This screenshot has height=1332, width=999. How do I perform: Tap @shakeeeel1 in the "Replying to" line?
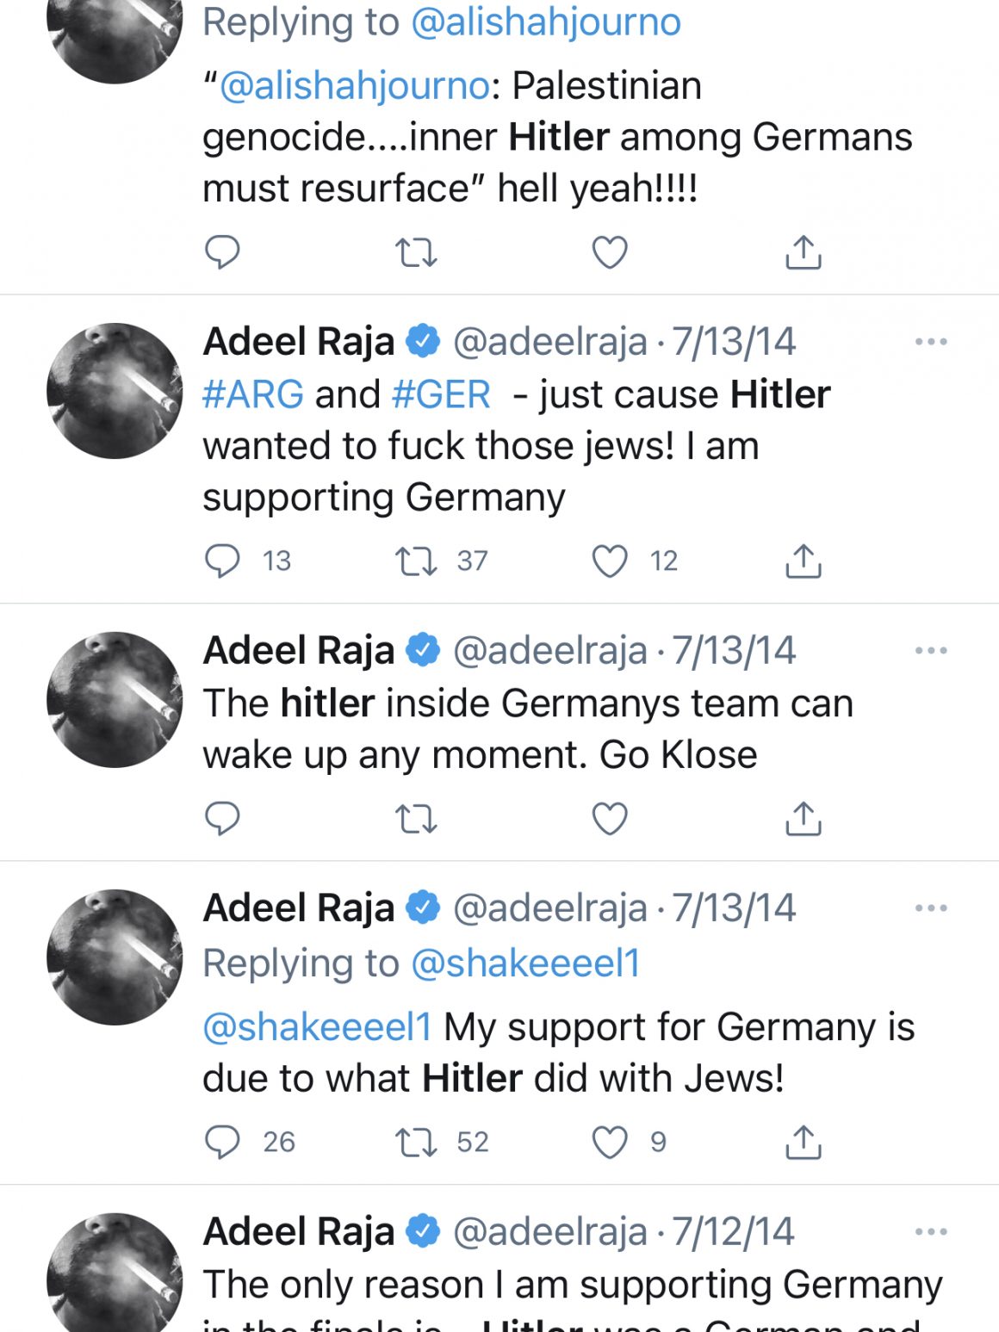(525, 963)
